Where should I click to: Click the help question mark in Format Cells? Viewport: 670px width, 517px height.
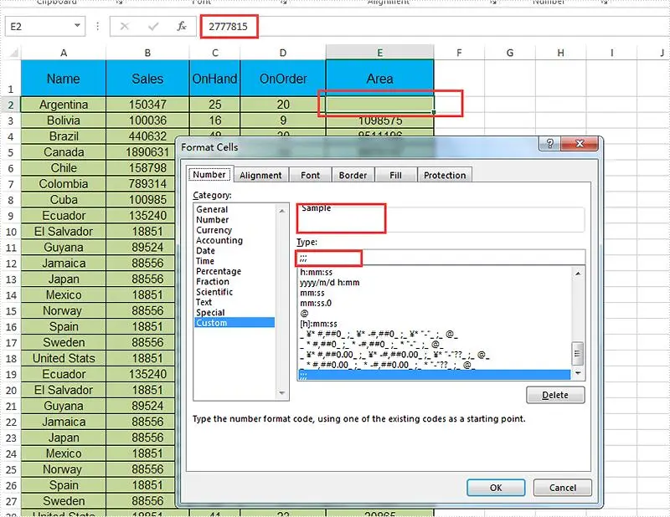550,143
